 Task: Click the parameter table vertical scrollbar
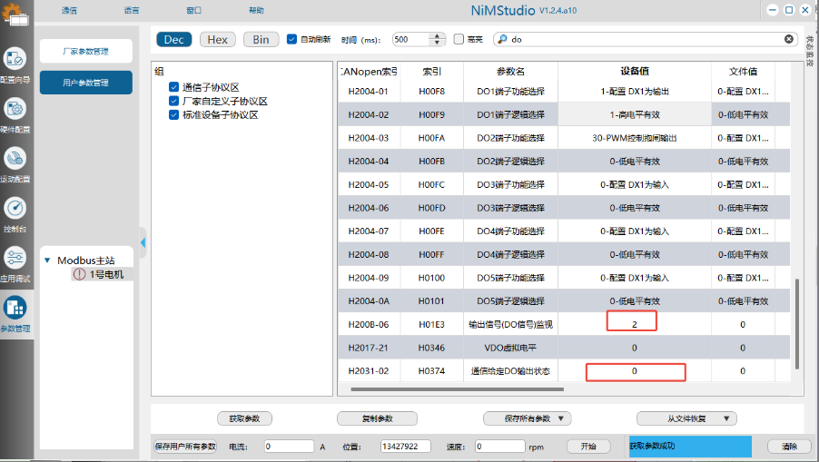click(x=797, y=322)
